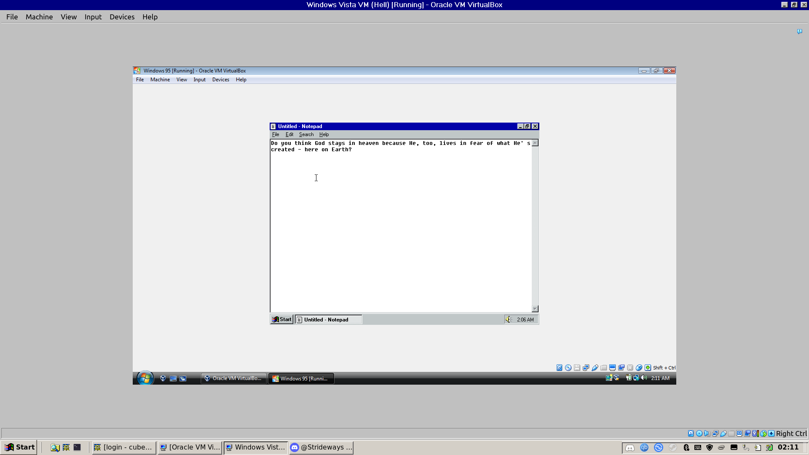Click Notepad scrollbar up arrow
The image size is (809, 455).
pos(535,143)
